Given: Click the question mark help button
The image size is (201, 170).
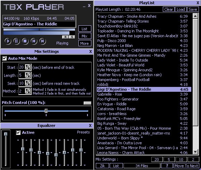Looking at the screenshot, I should (x=167, y=166).
